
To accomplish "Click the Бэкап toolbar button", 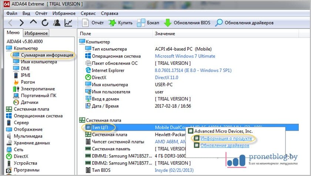I will tap(148, 23).
